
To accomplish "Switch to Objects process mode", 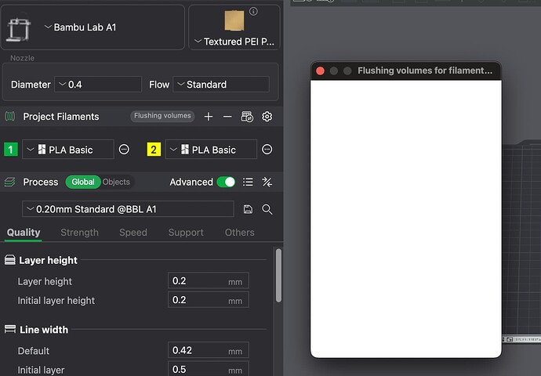I will (116, 182).
